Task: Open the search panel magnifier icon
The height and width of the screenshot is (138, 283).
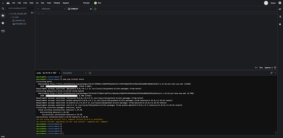Action: coord(3,8)
